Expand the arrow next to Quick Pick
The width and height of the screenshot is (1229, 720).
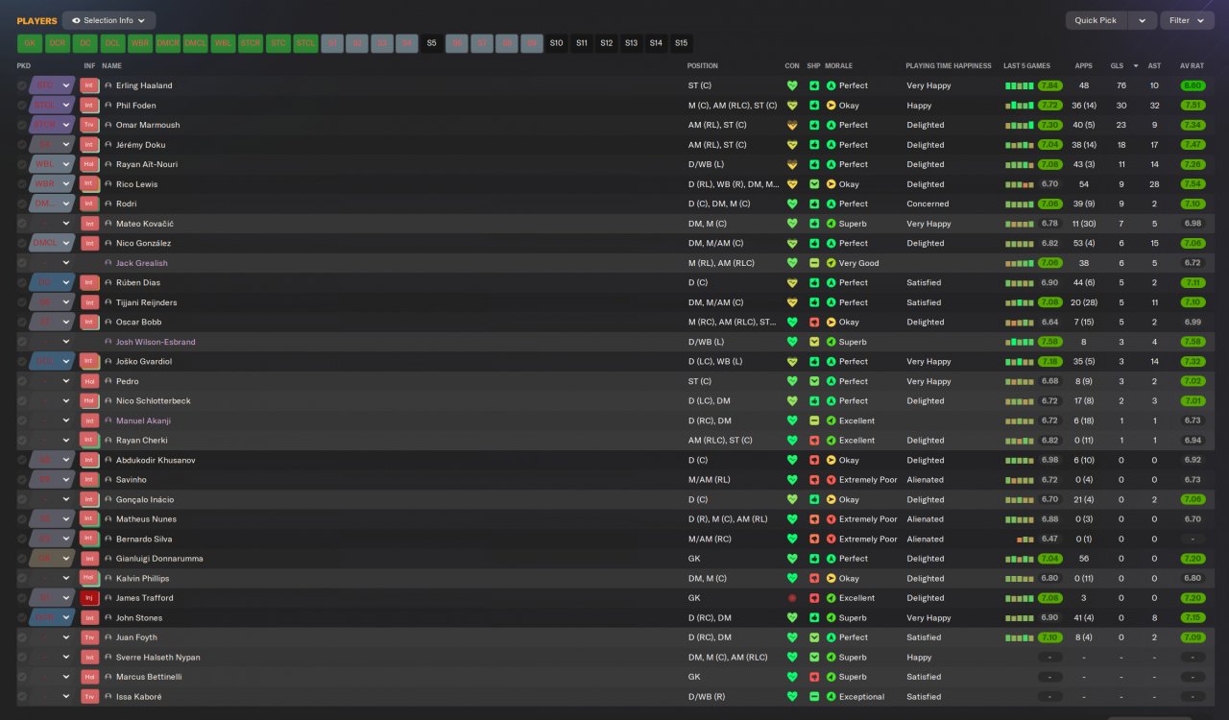(1143, 20)
